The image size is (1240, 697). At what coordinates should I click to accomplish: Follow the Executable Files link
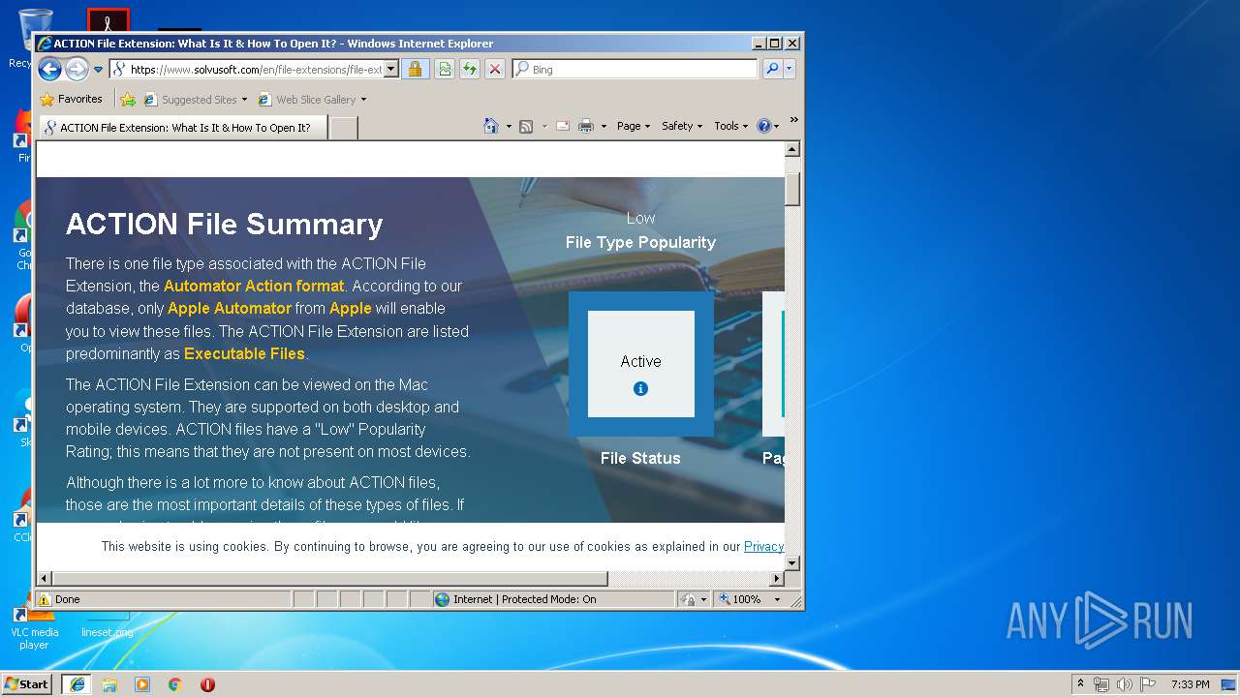[x=244, y=353]
